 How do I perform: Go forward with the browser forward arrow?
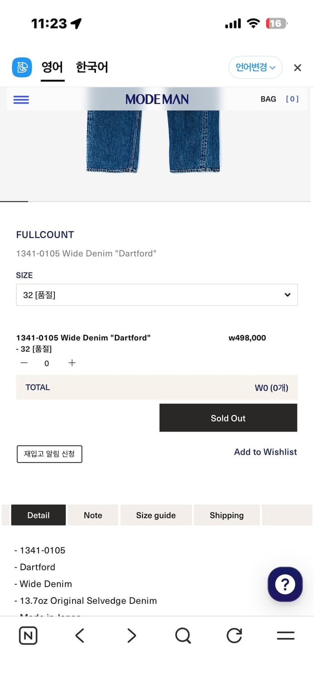(132, 636)
